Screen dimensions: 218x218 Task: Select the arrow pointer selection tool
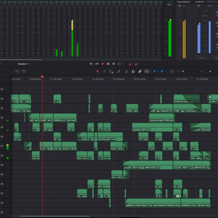pyautogui.click(x=98, y=72)
